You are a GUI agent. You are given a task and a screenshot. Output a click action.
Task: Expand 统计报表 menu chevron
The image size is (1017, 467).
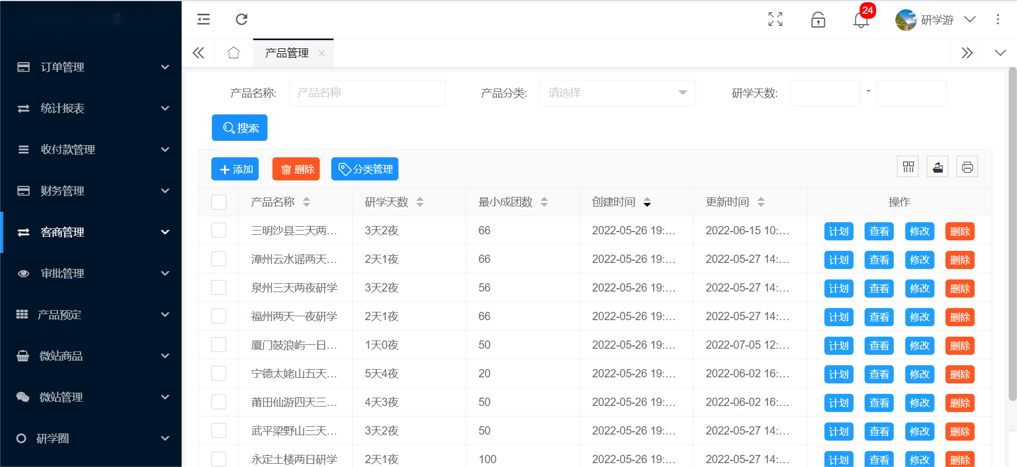pos(165,108)
